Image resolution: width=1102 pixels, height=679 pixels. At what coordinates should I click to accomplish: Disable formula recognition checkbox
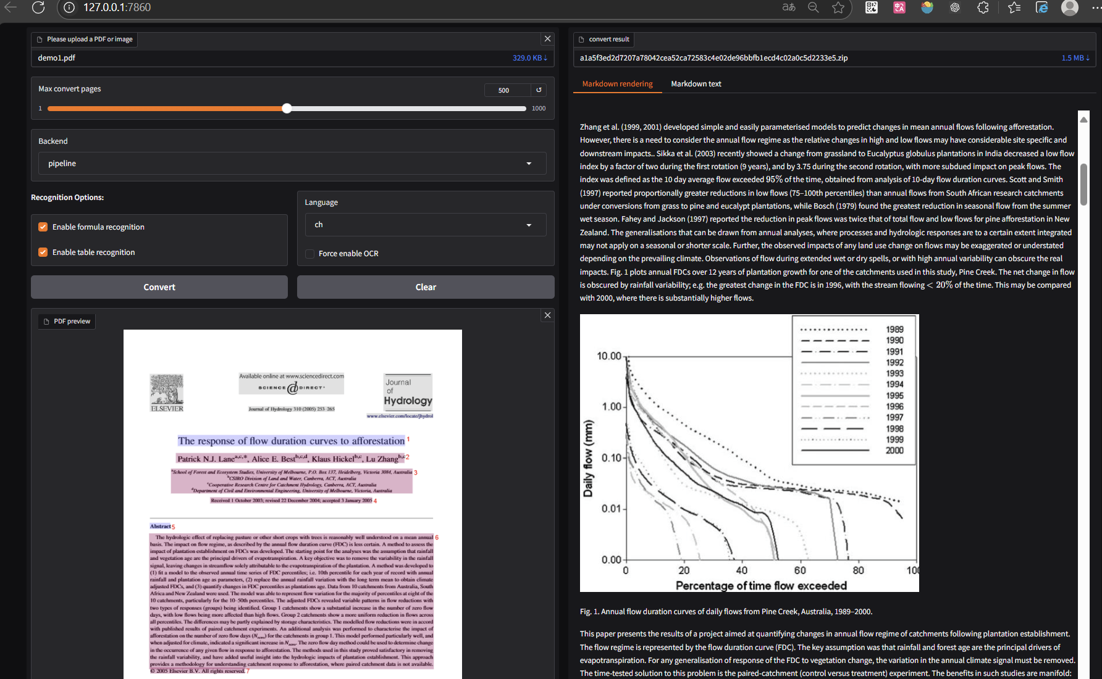tap(43, 227)
